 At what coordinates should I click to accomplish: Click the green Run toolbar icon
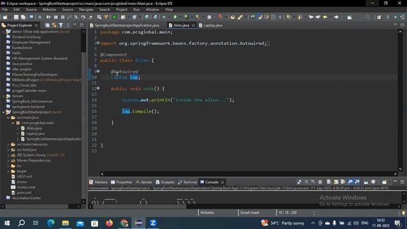176,17
